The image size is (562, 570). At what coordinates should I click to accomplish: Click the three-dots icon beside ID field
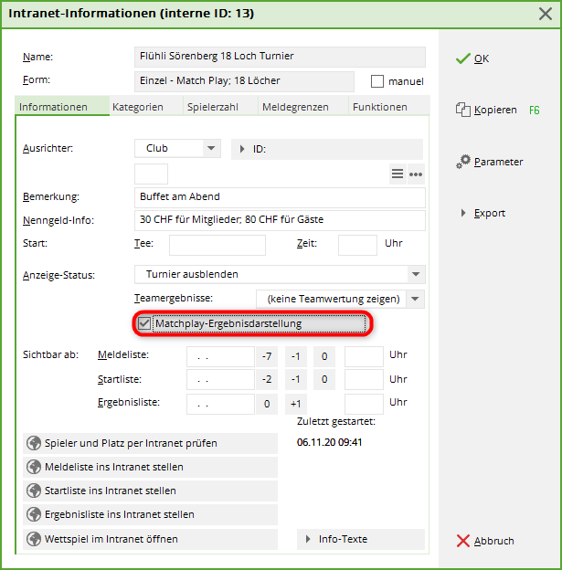pos(416,174)
